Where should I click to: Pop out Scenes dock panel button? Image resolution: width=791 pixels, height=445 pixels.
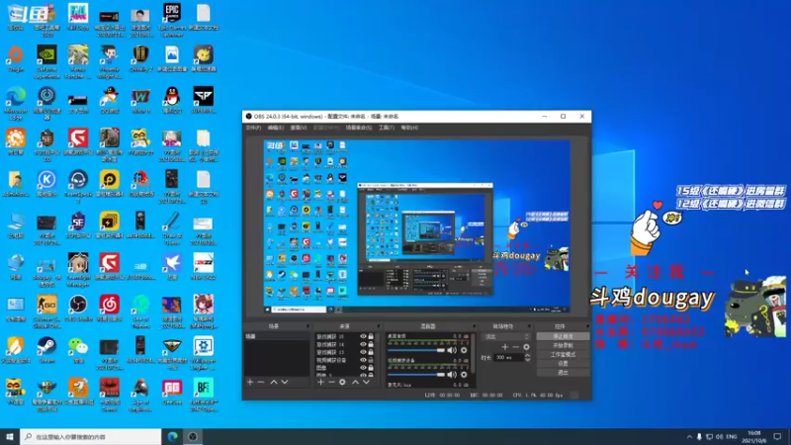tap(308, 326)
